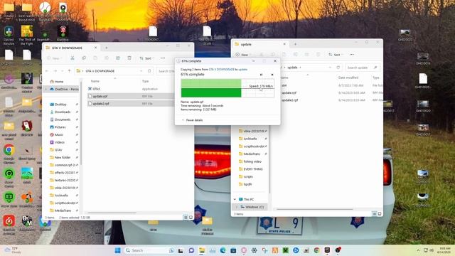Collapse copy dialog with Fewer details
This screenshot has width=455, height=256.
pos(192,120)
